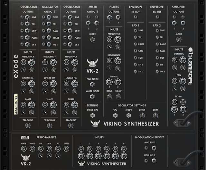Click the large VK-2 Viking helmet logo
The width and height of the screenshot is (206, 170).
point(92,63)
